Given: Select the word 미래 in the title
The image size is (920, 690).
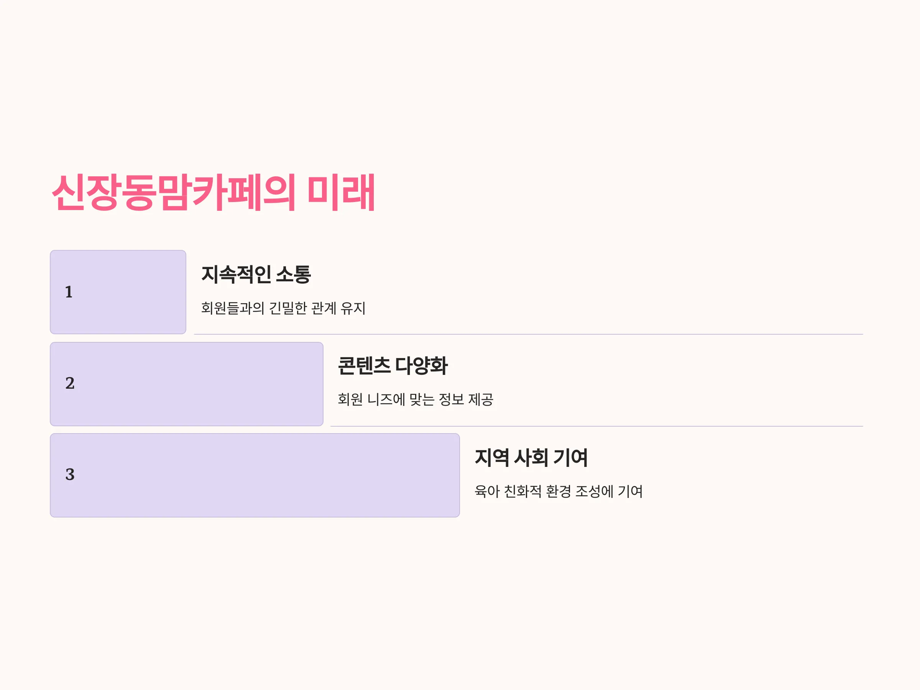Looking at the screenshot, I should (x=341, y=192).
